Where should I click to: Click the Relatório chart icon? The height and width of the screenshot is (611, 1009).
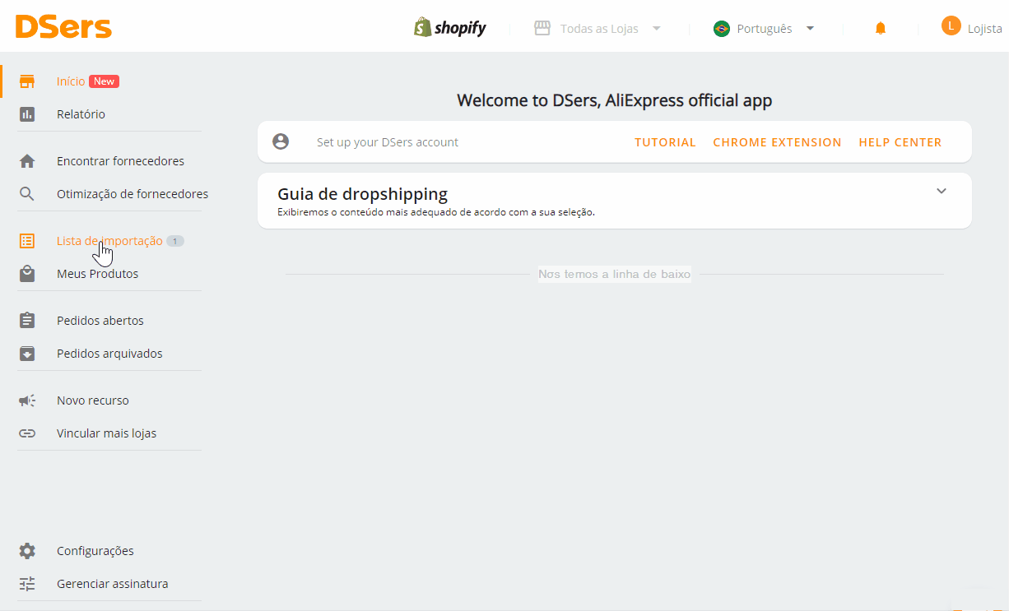coord(27,114)
